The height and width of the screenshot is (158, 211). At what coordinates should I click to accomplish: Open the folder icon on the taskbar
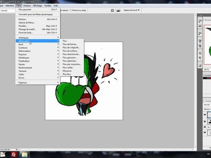tap(25, 154)
